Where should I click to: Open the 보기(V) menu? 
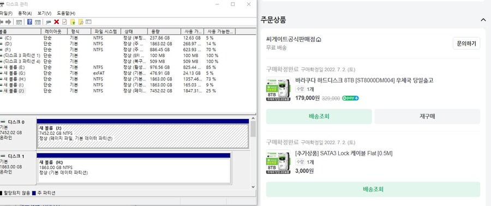tap(44, 14)
